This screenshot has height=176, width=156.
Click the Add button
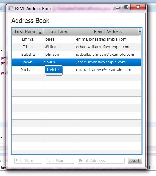coord(135,161)
